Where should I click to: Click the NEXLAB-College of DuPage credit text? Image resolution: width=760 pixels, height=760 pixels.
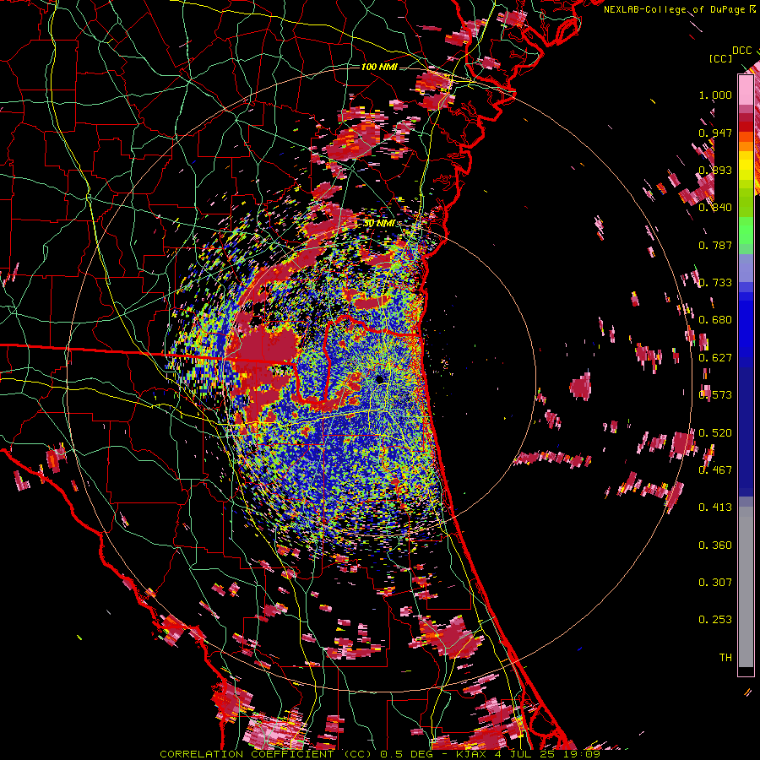[679, 9]
